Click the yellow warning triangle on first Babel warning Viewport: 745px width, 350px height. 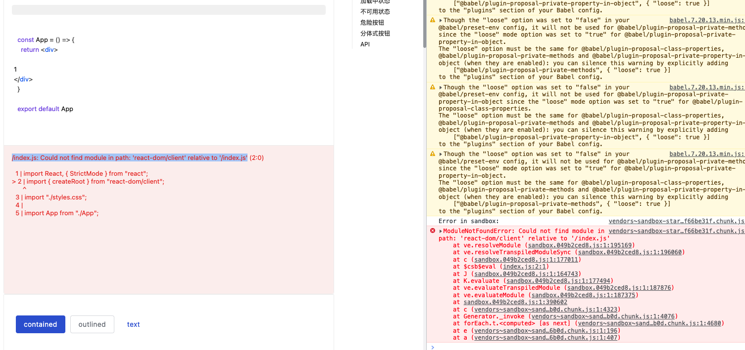(x=432, y=20)
